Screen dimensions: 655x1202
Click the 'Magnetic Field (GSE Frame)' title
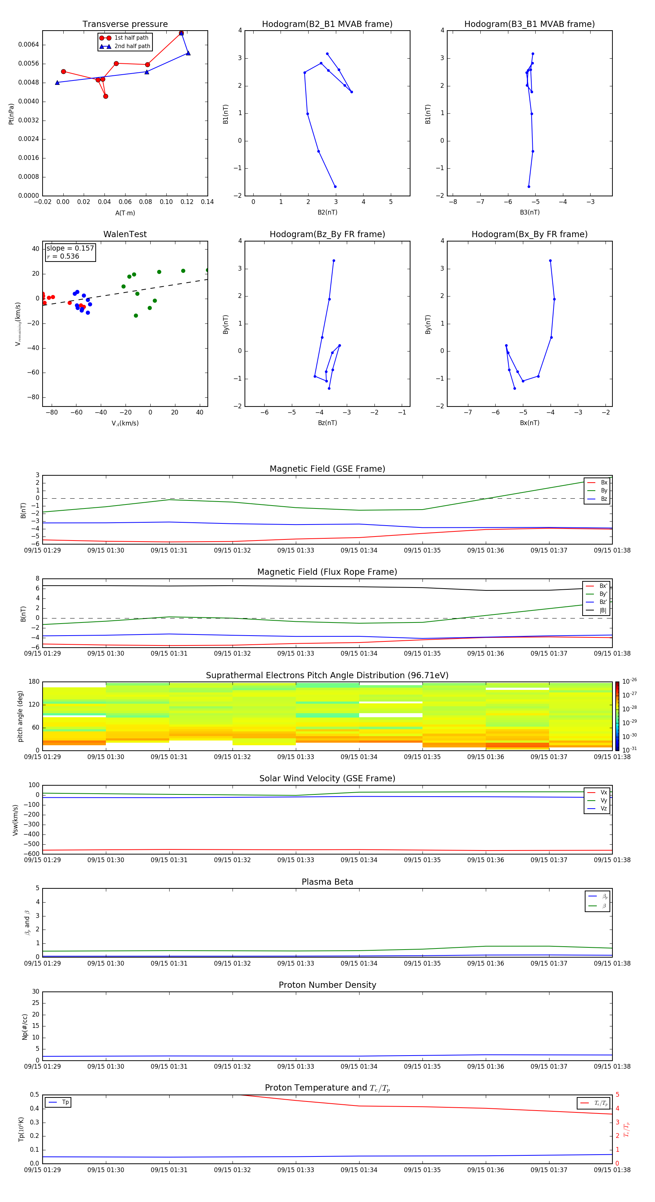327,469
